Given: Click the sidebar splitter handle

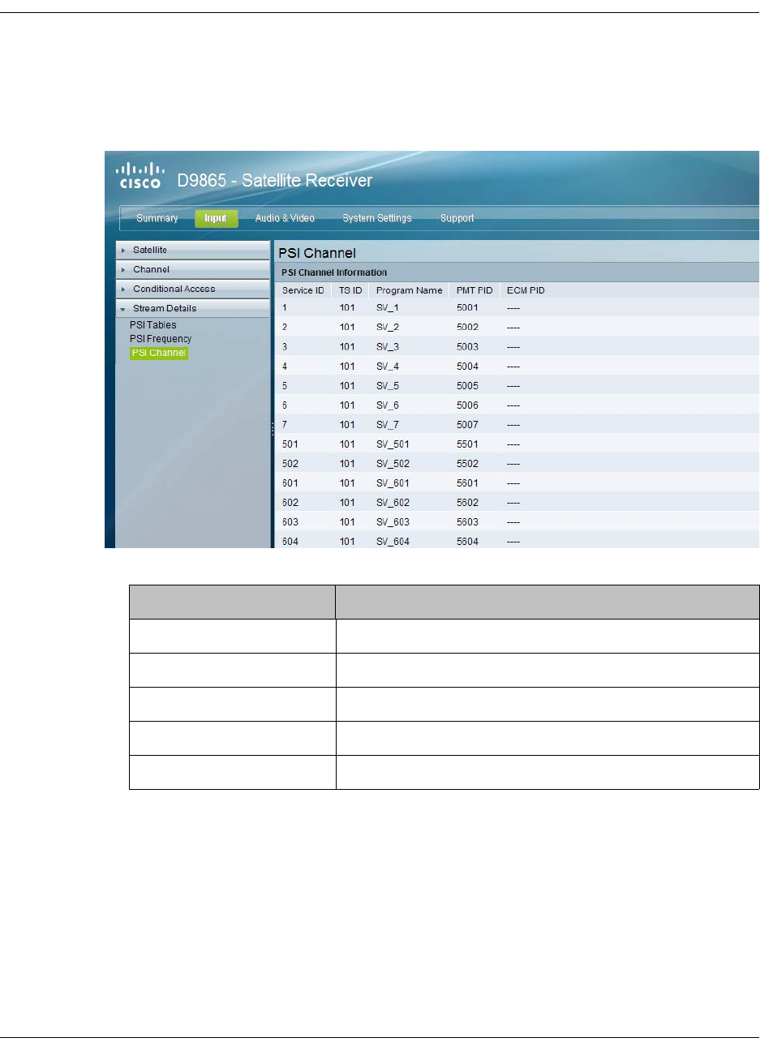Looking at the screenshot, I should coord(273,430).
